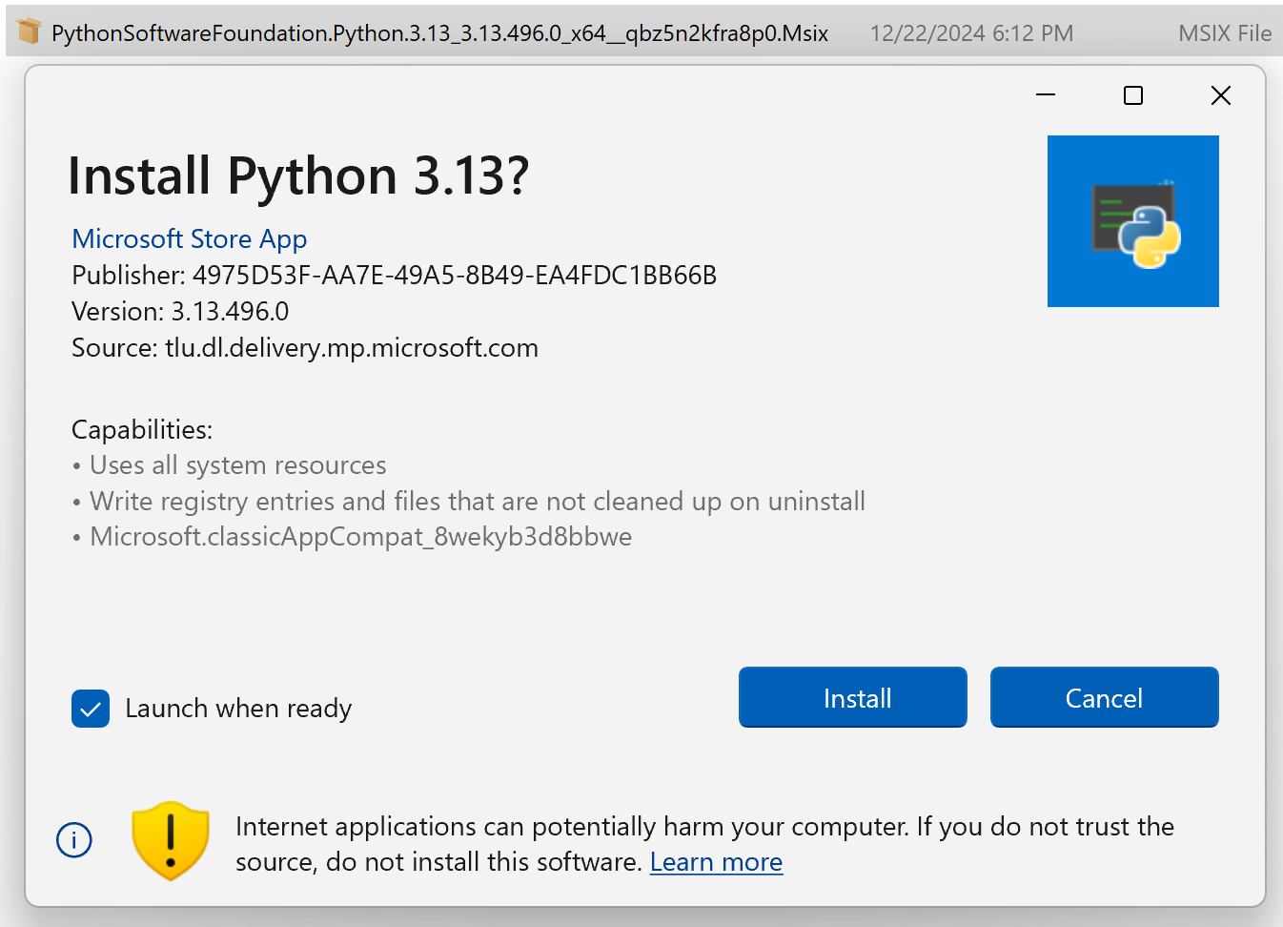The height and width of the screenshot is (927, 1283).
Task: Open the Microsoft Store App link
Action: (x=189, y=238)
